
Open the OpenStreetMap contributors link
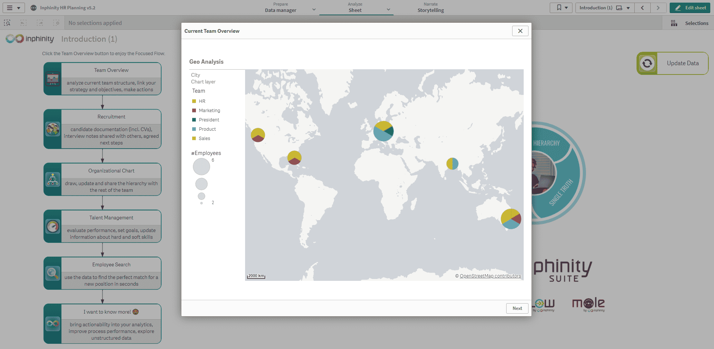pos(490,276)
